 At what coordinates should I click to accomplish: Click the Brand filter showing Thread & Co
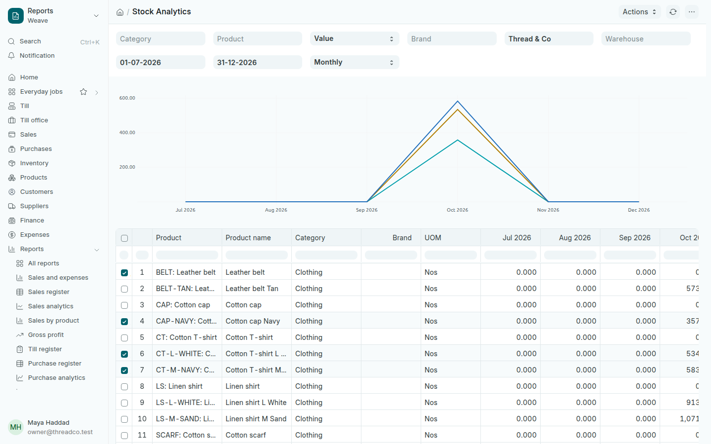click(549, 38)
